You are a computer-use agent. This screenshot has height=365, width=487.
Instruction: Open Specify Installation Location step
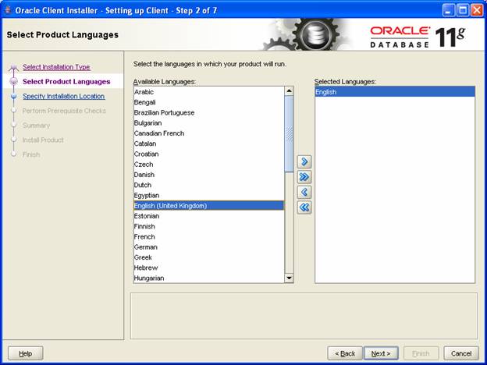pyautogui.click(x=64, y=96)
